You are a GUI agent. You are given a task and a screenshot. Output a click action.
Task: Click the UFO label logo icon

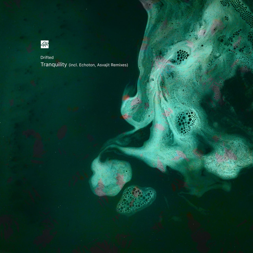tap(45, 44)
